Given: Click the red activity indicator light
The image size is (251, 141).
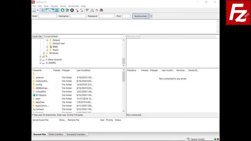Looking at the screenshot, I should tap(218, 139).
